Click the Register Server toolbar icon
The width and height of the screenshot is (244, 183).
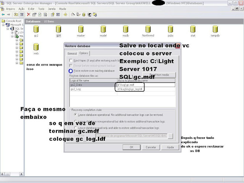(78, 14)
